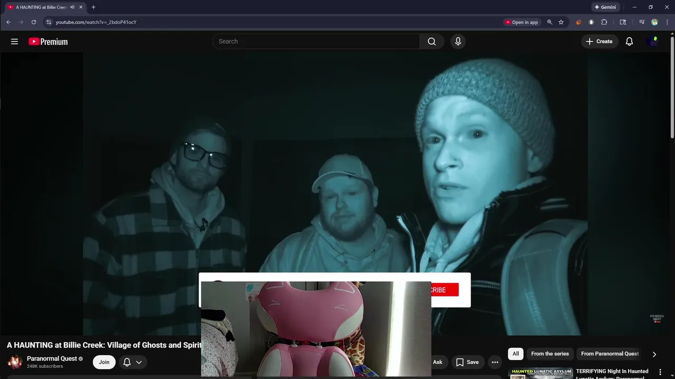Open the Chrome profile avatar

654,22
